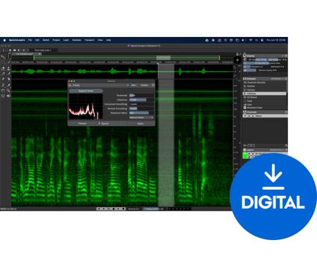Open the Transport menu
Image resolution: width=317 pixels, height=277 pixels.
point(89,40)
